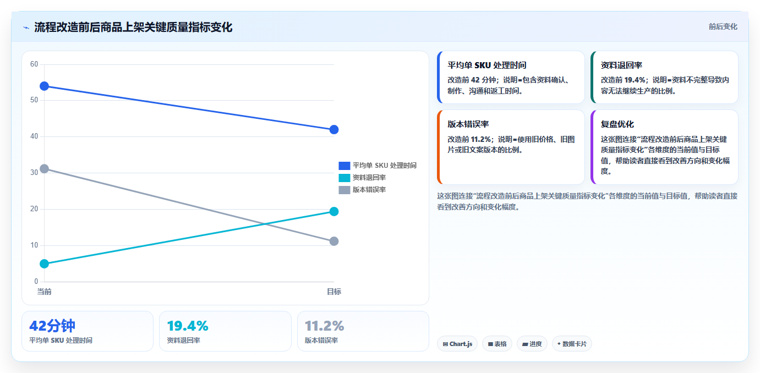Click the icon in the 表格 chip
This screenshot has width=760, height=373.
click(490, 344)
